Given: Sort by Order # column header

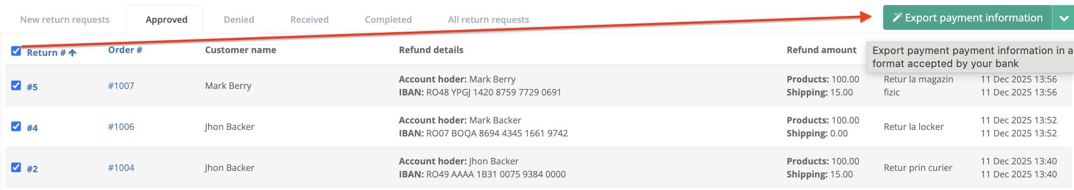Looking at the screenshot, I should (x=125, y=50).
